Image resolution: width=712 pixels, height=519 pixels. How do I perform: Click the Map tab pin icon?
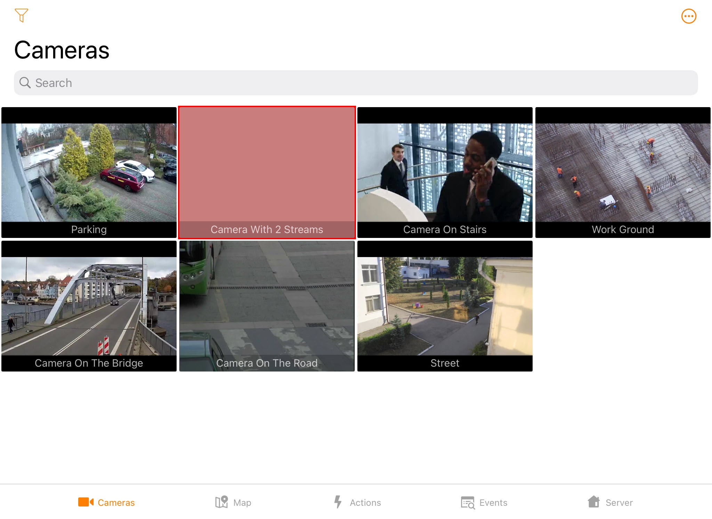click(x=221, y=502)
